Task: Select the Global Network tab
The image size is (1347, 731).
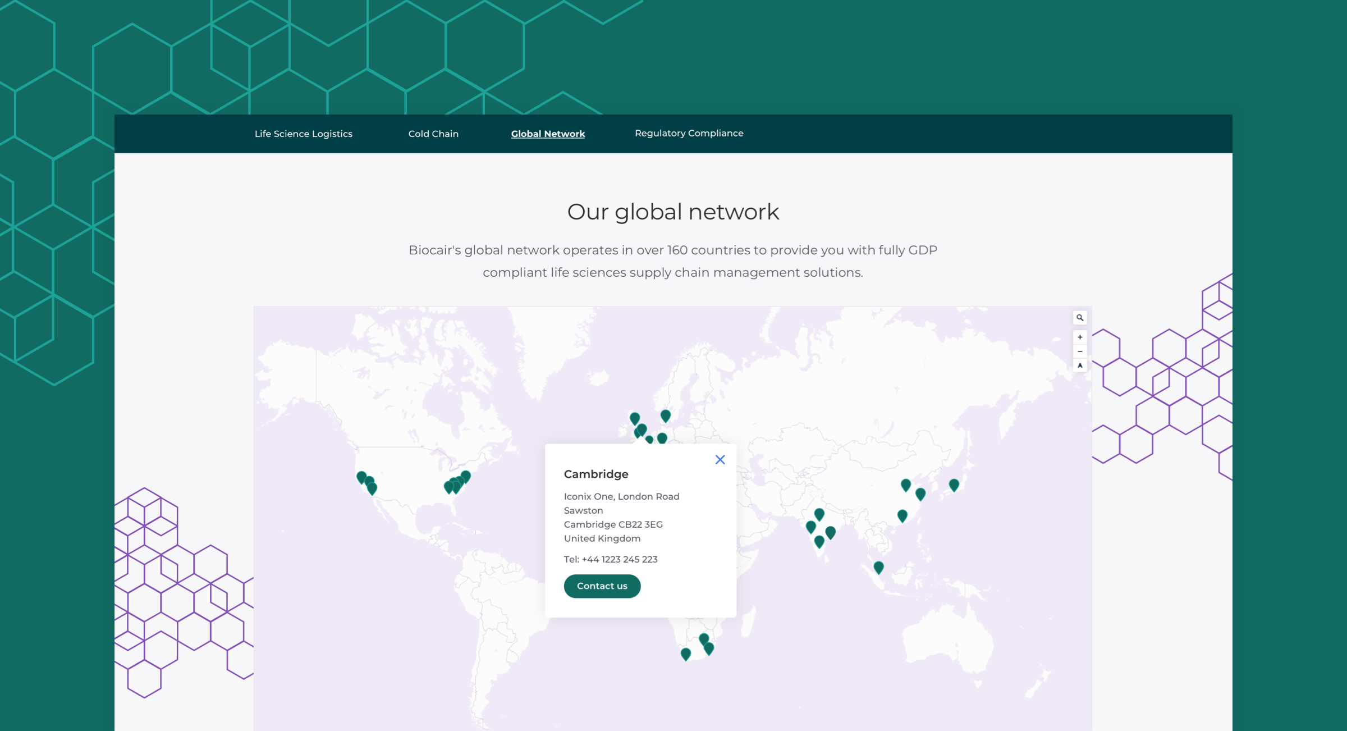Action: click(548, 134)
